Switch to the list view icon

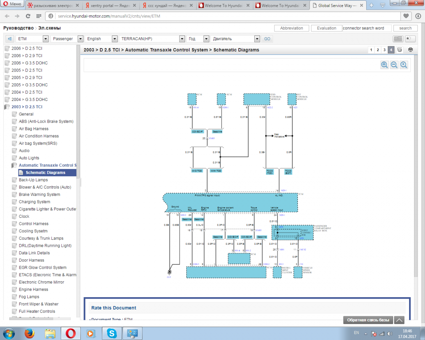point(398,39)
